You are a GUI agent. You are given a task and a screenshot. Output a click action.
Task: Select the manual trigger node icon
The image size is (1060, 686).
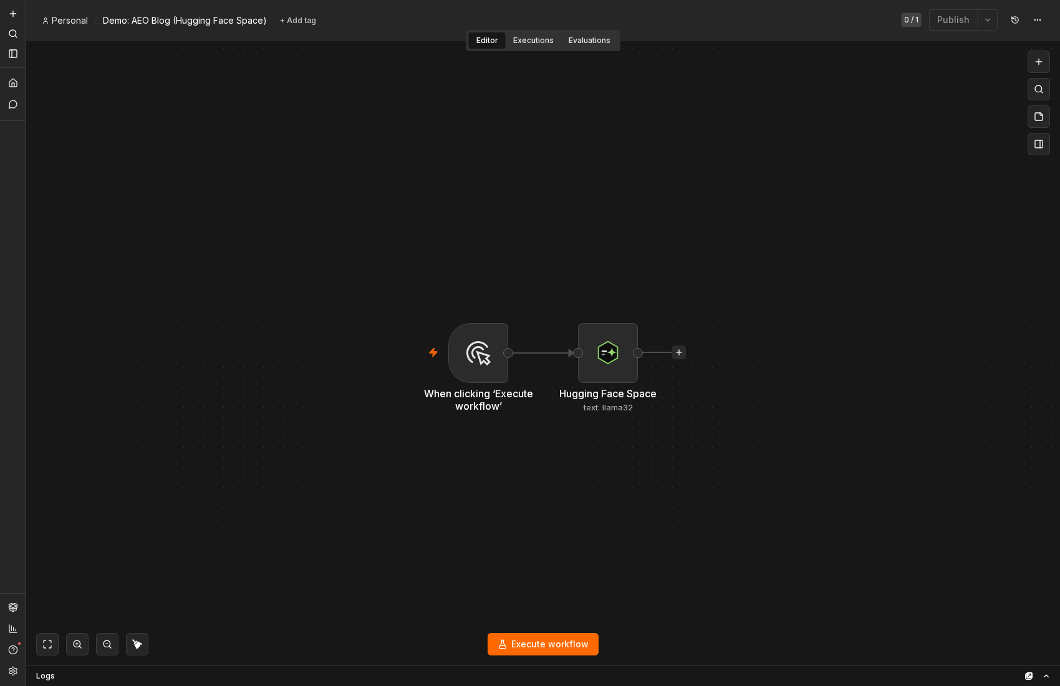click(478, 353)
